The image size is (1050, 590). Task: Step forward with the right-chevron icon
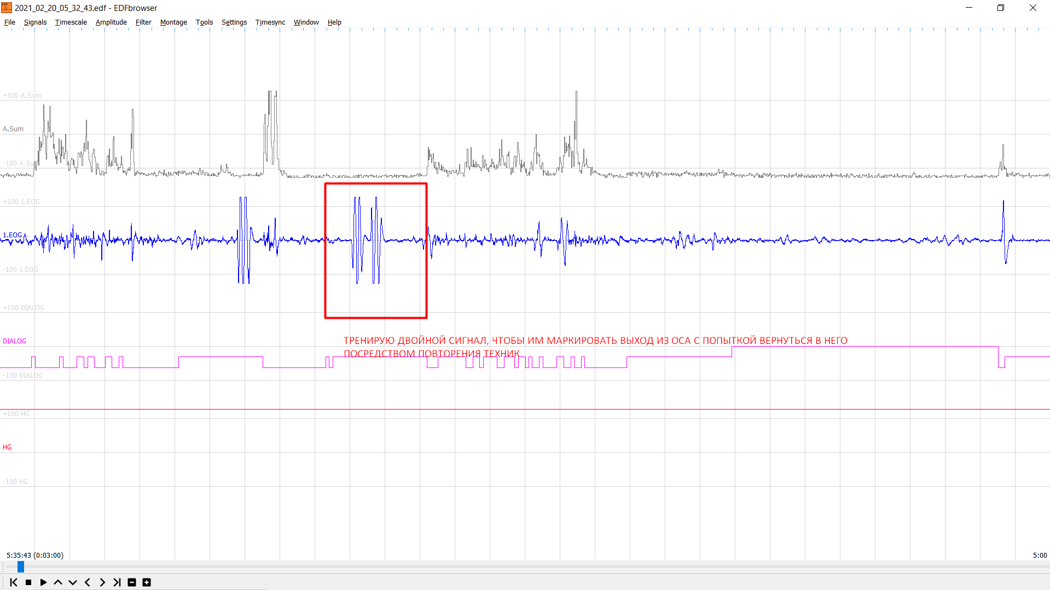pos(102,582)
